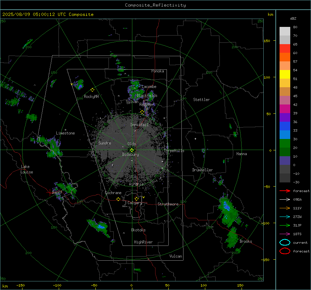Click the 80 value on dBZ scale
The image size is (311, 290).
pos(295,27)
